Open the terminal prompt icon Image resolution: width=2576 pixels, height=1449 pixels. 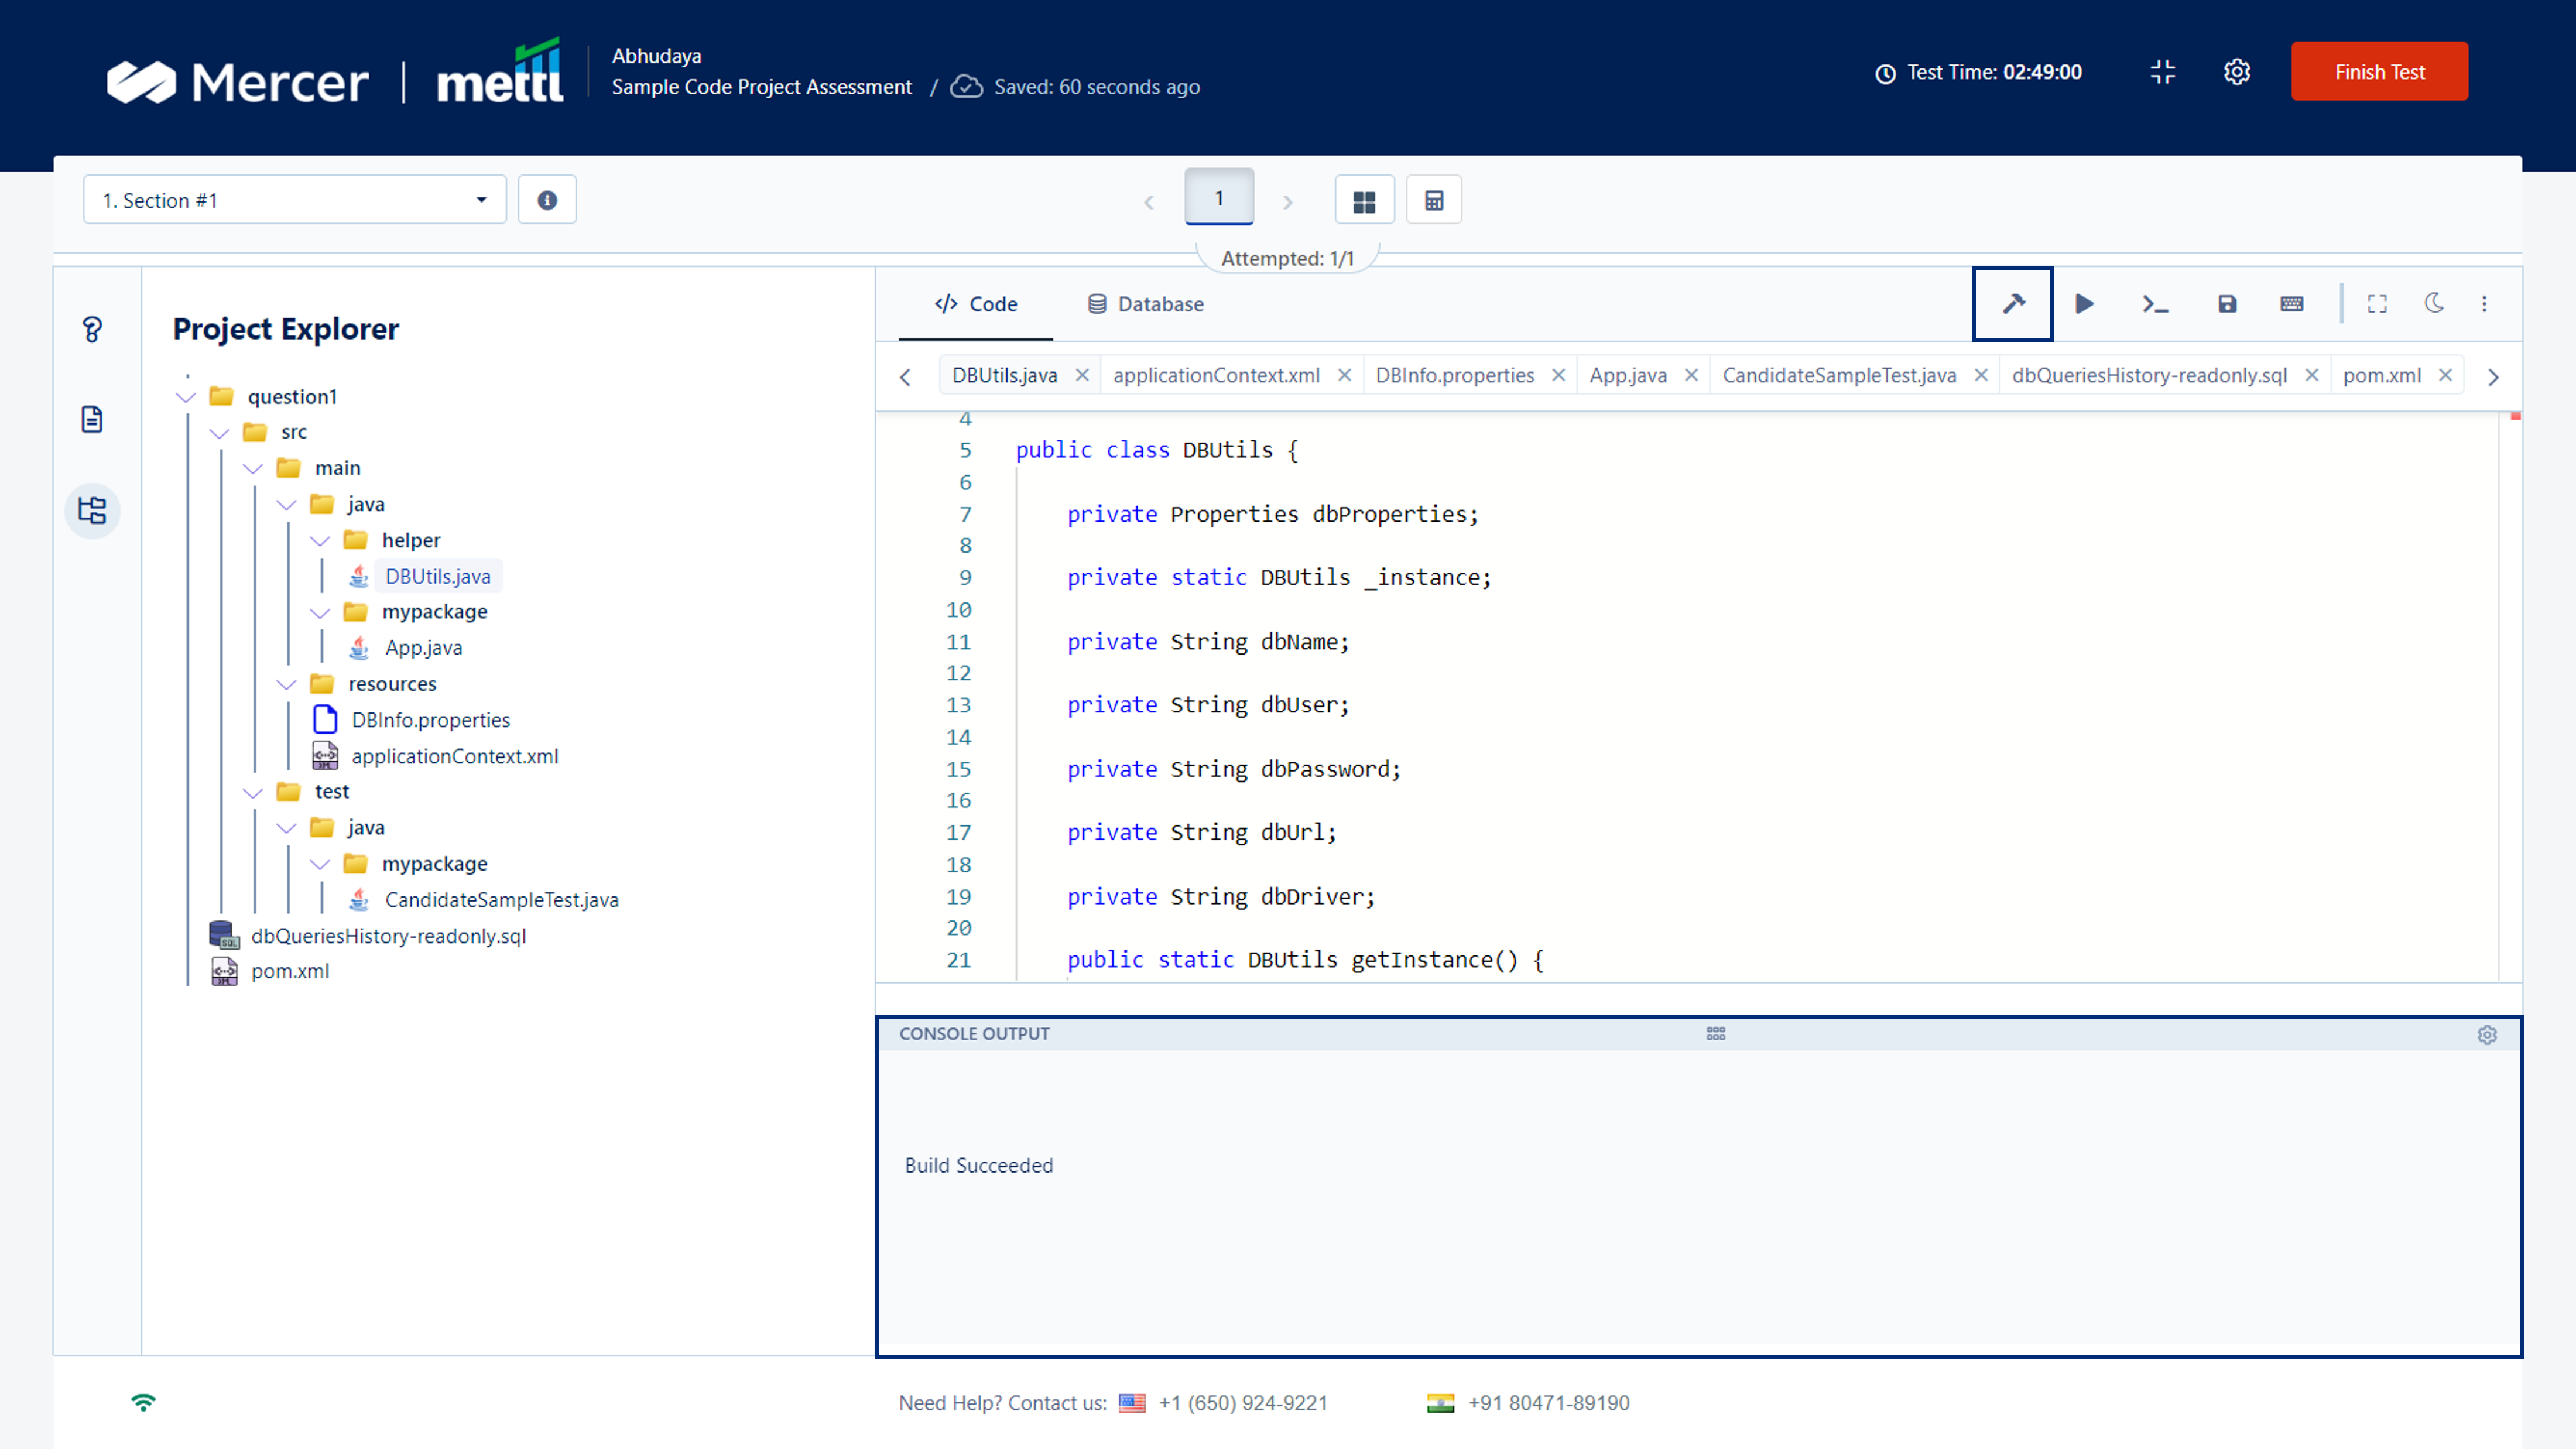[2155, 304]
